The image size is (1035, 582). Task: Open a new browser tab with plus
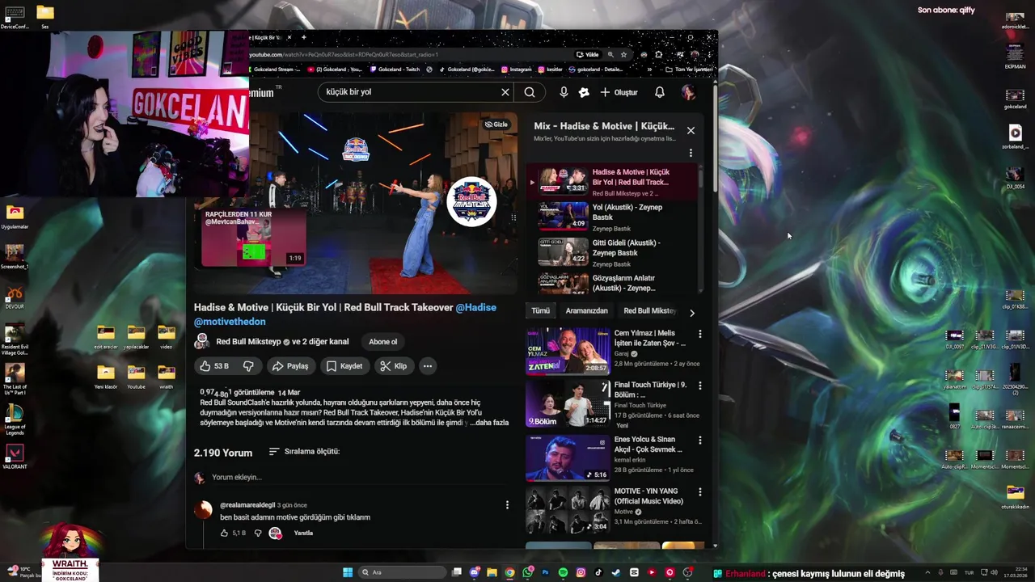[304, 37]
